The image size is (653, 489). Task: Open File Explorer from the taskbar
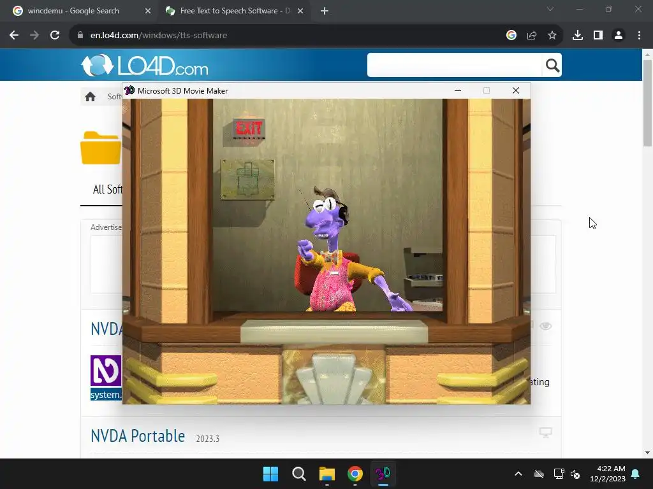coord(327,474)
